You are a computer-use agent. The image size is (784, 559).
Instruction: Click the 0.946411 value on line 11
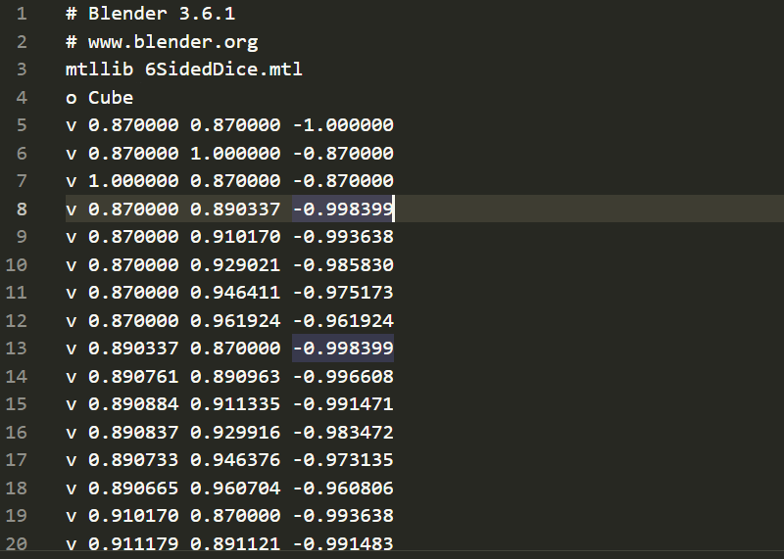pyautogui.click(x=234, y=292)
